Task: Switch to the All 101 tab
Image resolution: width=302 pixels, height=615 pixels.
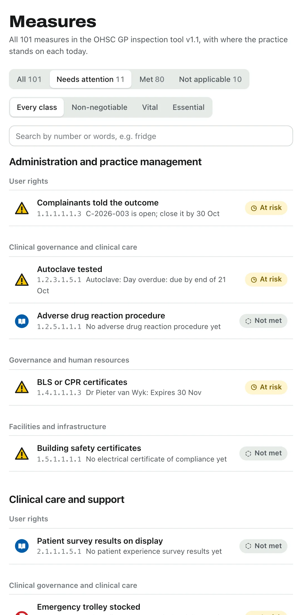Action: [x=29, y=79]
